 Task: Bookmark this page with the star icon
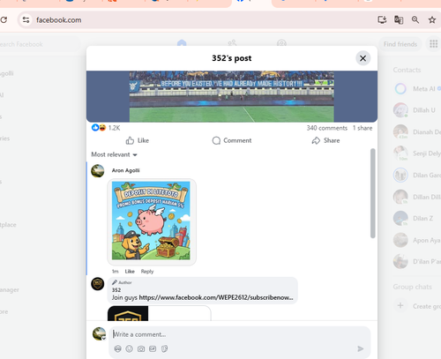[x=432, y=20]
